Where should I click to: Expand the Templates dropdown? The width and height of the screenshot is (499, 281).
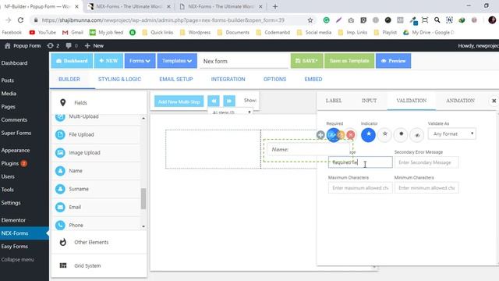coord(177,61)
